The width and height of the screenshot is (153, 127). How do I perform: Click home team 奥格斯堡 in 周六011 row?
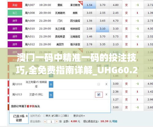coord(60,37)
